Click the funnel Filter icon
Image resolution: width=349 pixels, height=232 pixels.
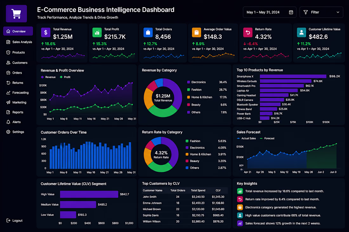(x=306, y=12)
